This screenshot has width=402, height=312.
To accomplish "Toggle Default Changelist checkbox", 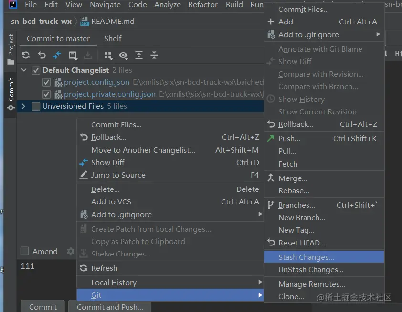I will (36, 70).
